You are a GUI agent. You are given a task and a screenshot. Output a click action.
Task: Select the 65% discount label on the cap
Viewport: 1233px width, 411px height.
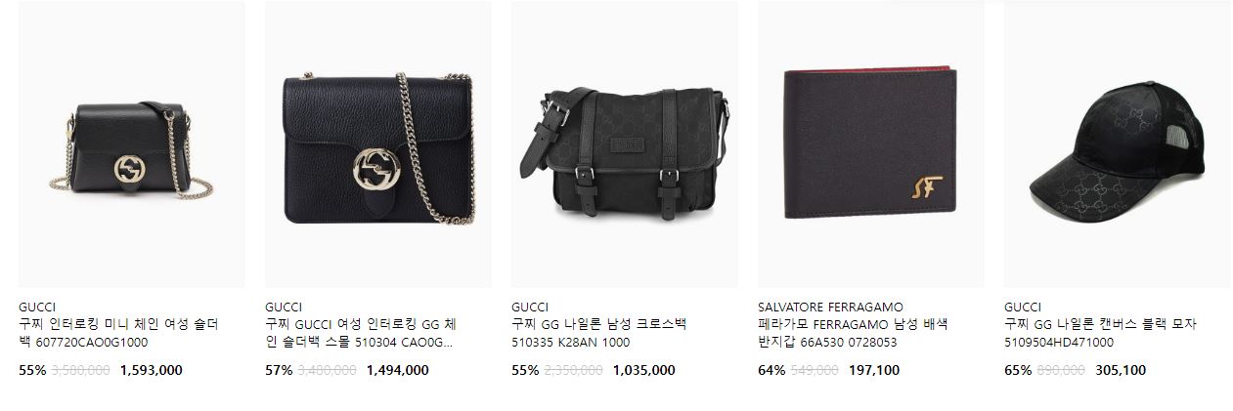(1018, 370)
